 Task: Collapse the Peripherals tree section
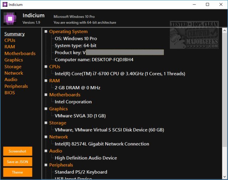(x=46, y=165)
